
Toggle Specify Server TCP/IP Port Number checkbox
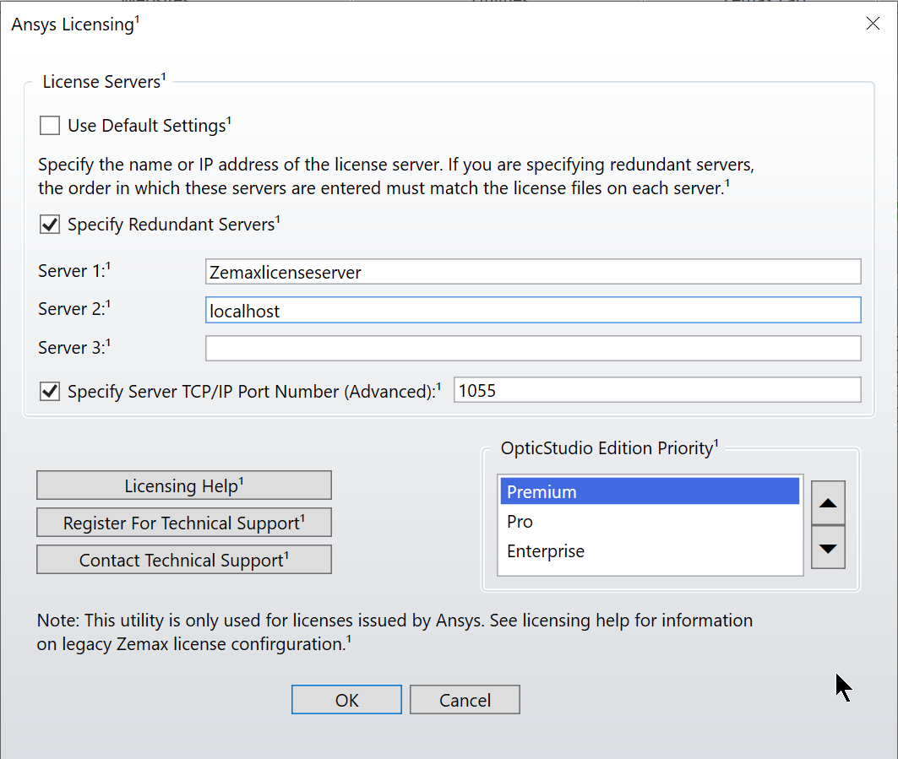(x=50, y=392)
